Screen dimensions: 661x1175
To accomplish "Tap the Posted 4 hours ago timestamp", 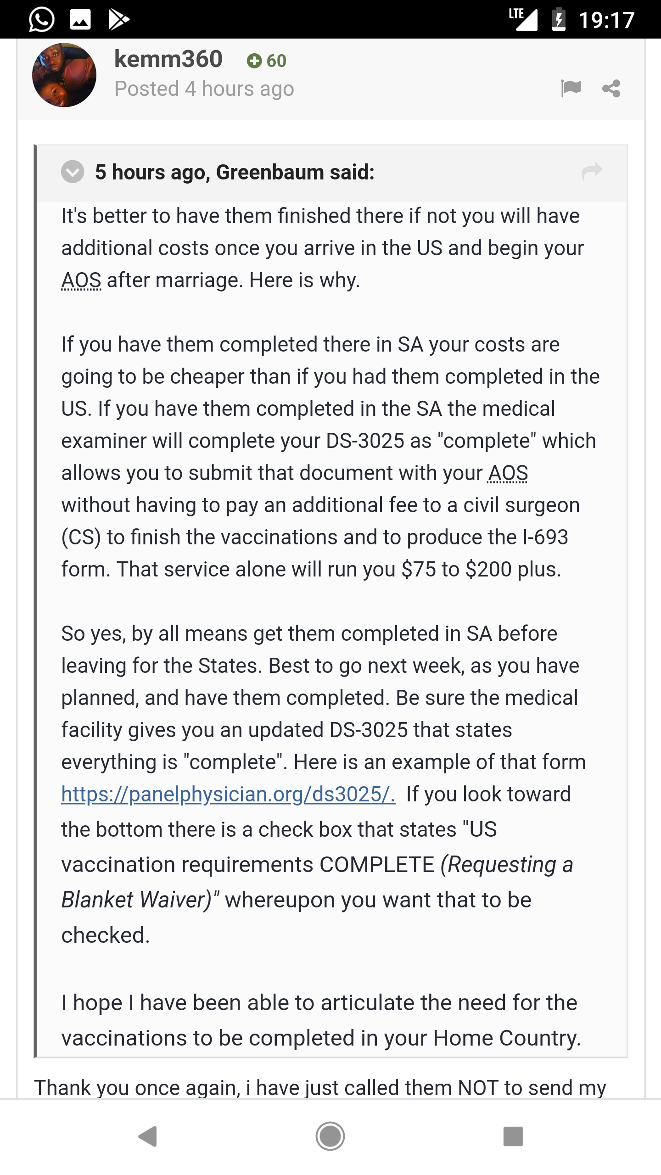I will [x=204, y=89].
